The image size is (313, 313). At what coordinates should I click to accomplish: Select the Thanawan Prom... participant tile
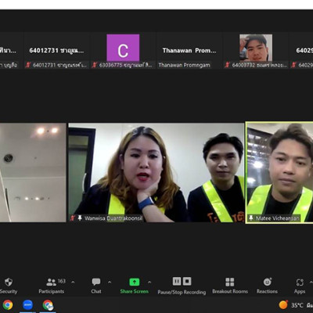tap(189, 51)
